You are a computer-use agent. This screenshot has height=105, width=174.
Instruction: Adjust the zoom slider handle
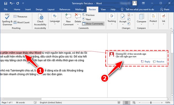151,103
